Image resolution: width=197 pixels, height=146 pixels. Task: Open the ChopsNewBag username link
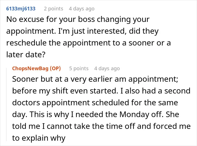pyautogui.click(x=30, y=69)
